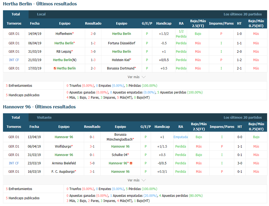
Task: Click the 2-0 result of Hoffenheim vs Hertha Berlín
Action: click(x=93, y=34)
